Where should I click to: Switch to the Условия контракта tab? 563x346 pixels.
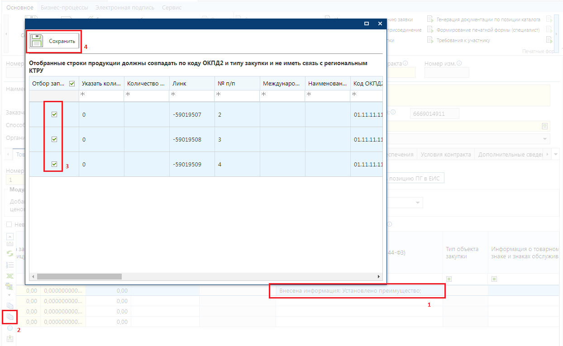tap(446, 154)
